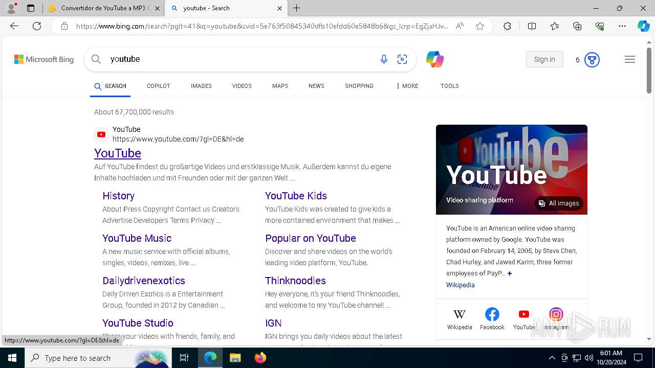Open a new tab with plus button
This screenshot has width=655, height=368.
(297, 8)
